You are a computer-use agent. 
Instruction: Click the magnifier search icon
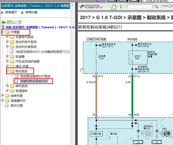tap(156, 7)
